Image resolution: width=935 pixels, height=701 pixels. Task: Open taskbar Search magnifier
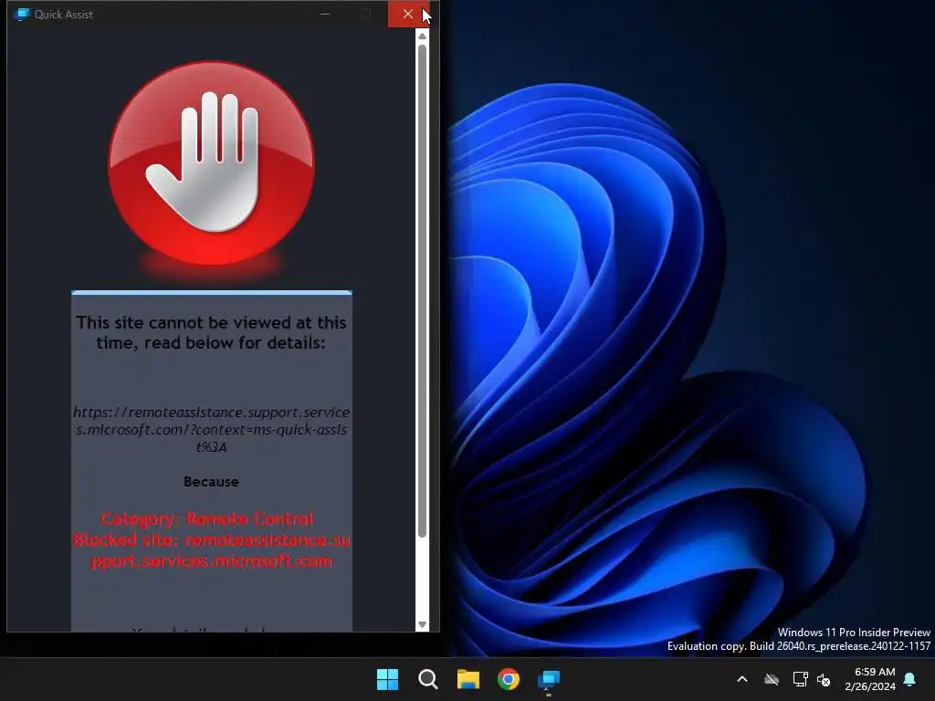point(427,679)
